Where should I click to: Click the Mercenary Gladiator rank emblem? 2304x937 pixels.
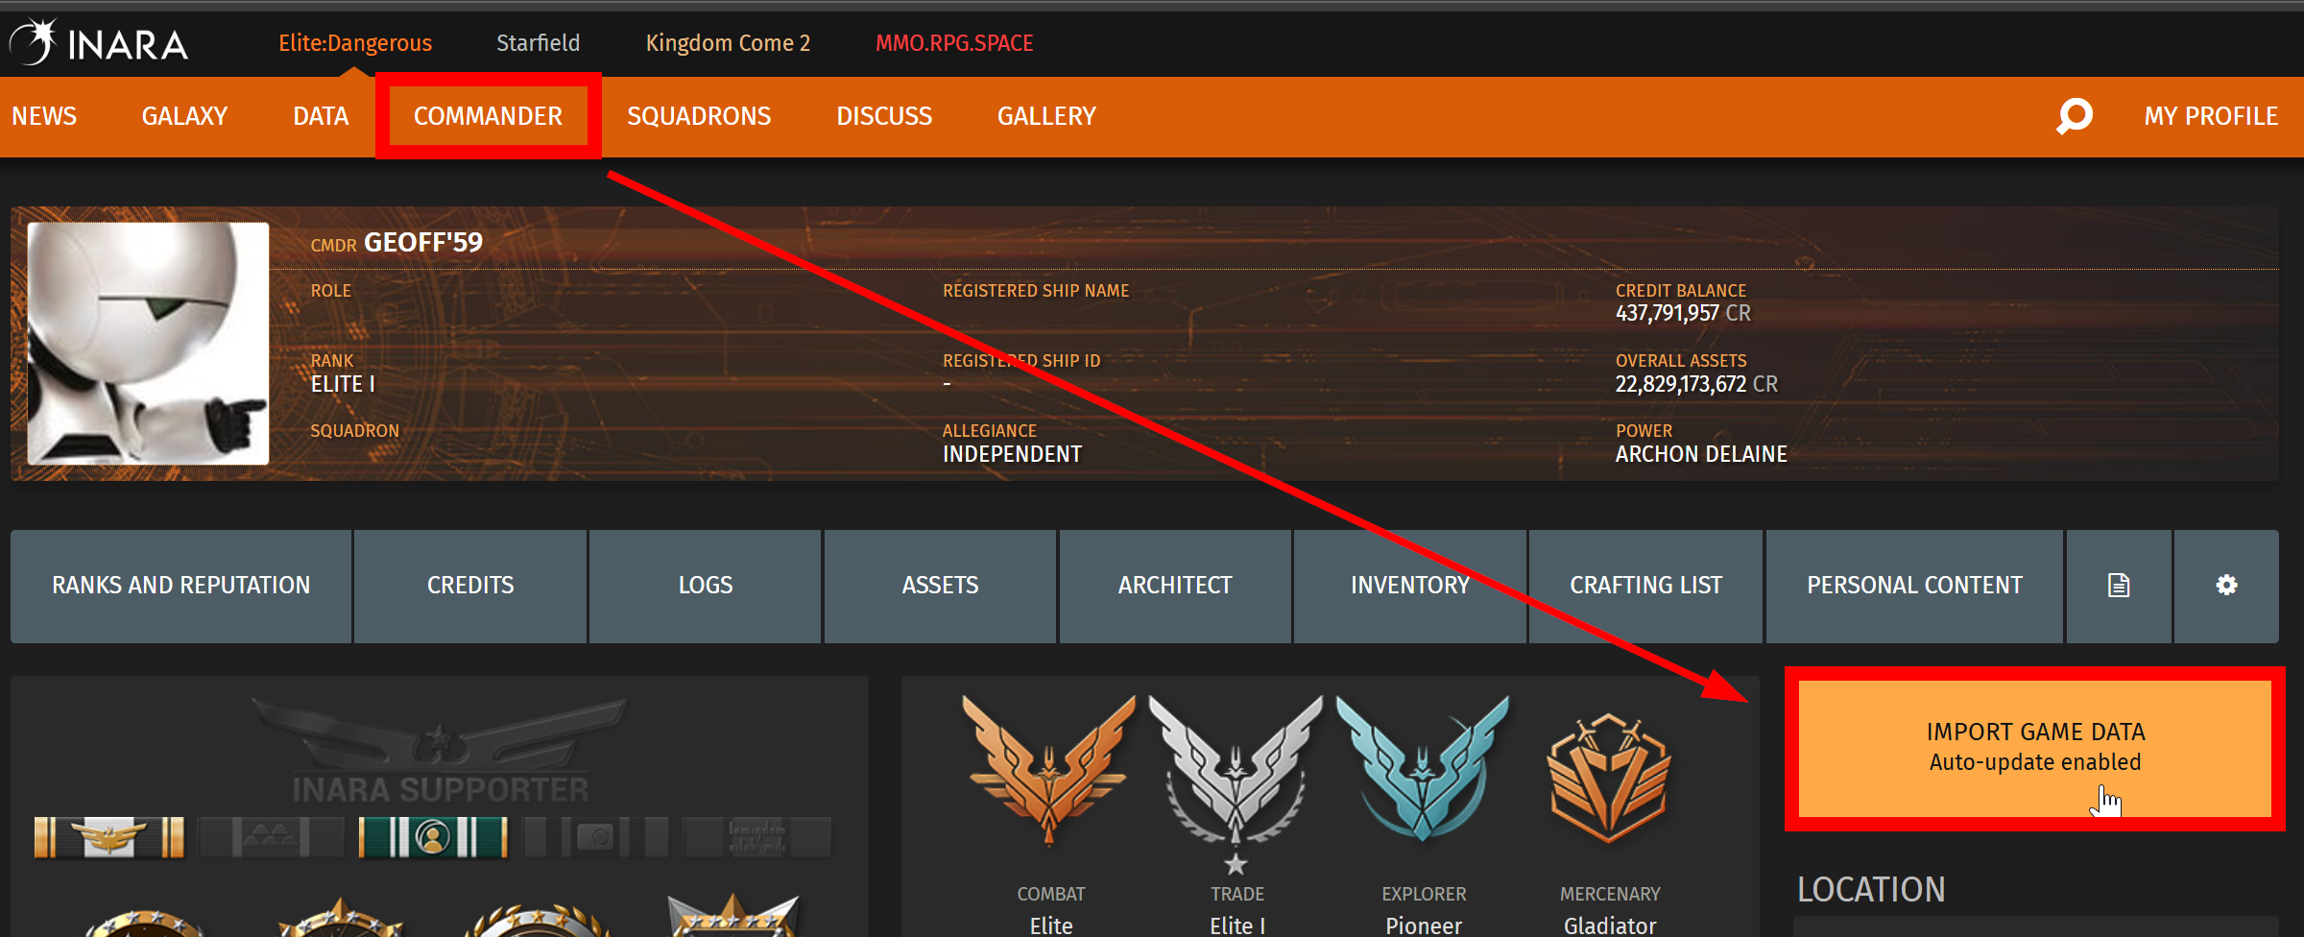pos(1608,778)
